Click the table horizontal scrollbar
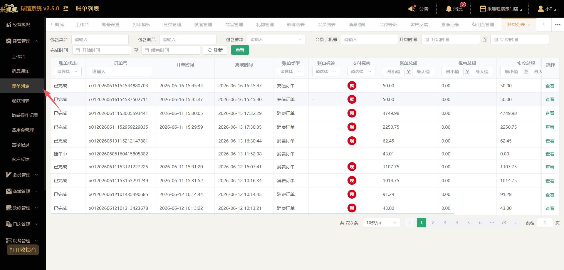Viewport: 564px width, 270px height. 252,214
